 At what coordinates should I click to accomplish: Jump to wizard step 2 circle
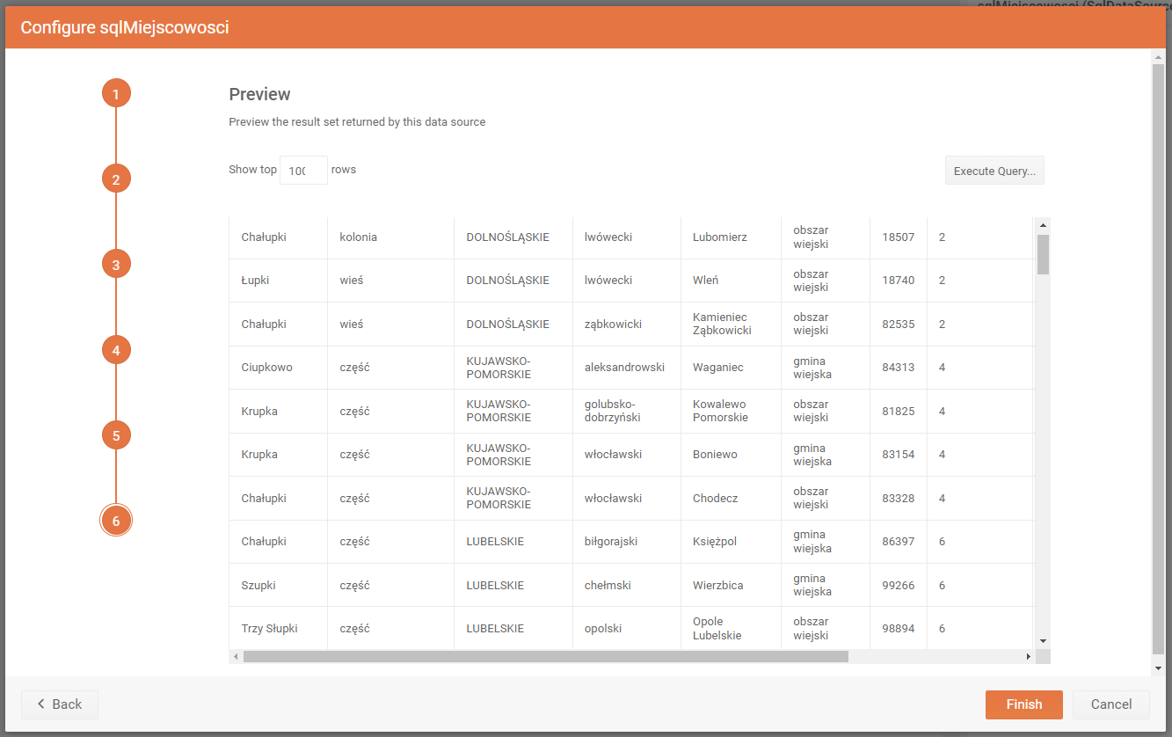(116, 179)
